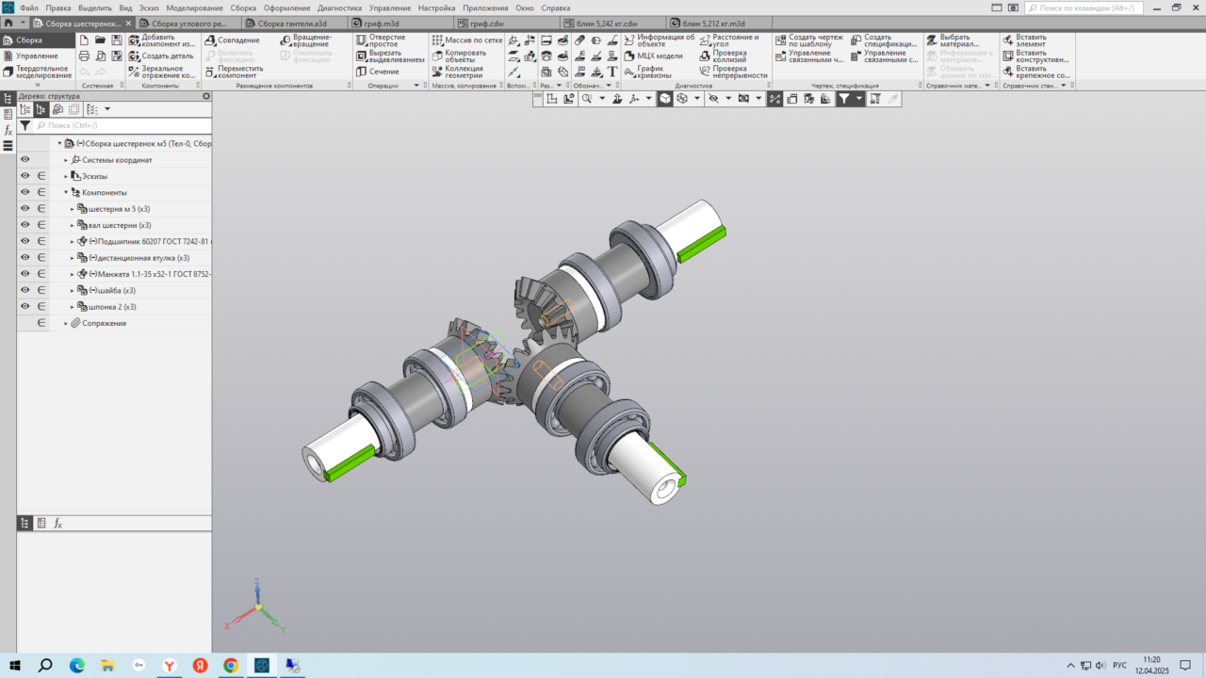Click Переместить компонент button

[x=234, y=72]
